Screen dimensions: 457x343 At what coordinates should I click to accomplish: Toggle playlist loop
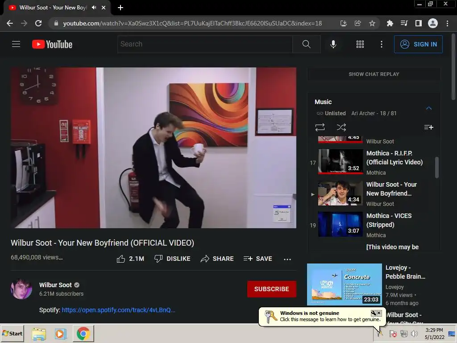point(320,127)
